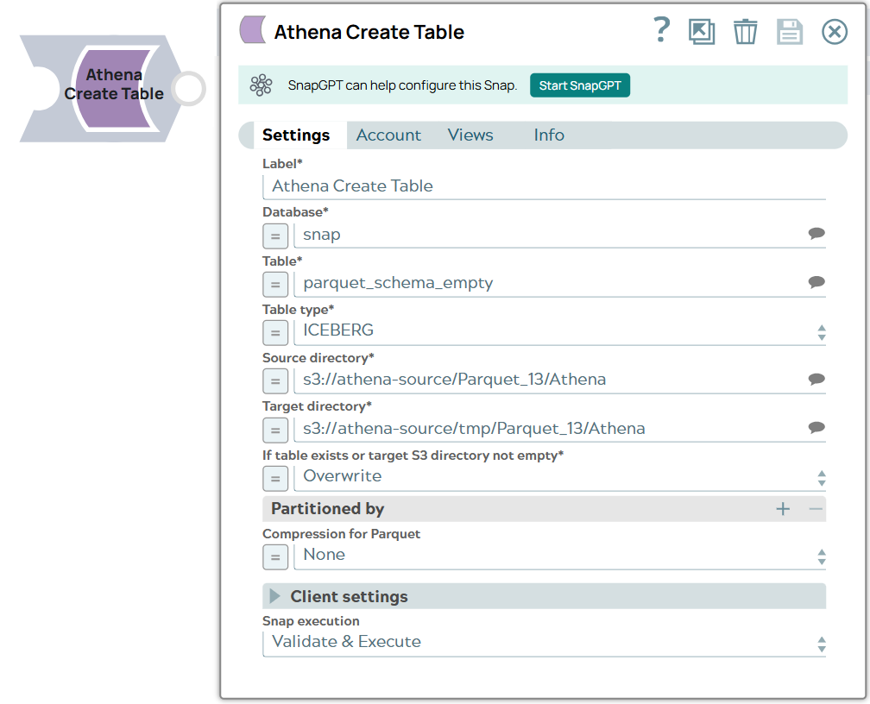
Task: Enable expression mode on Target directory
Action: 274,430
